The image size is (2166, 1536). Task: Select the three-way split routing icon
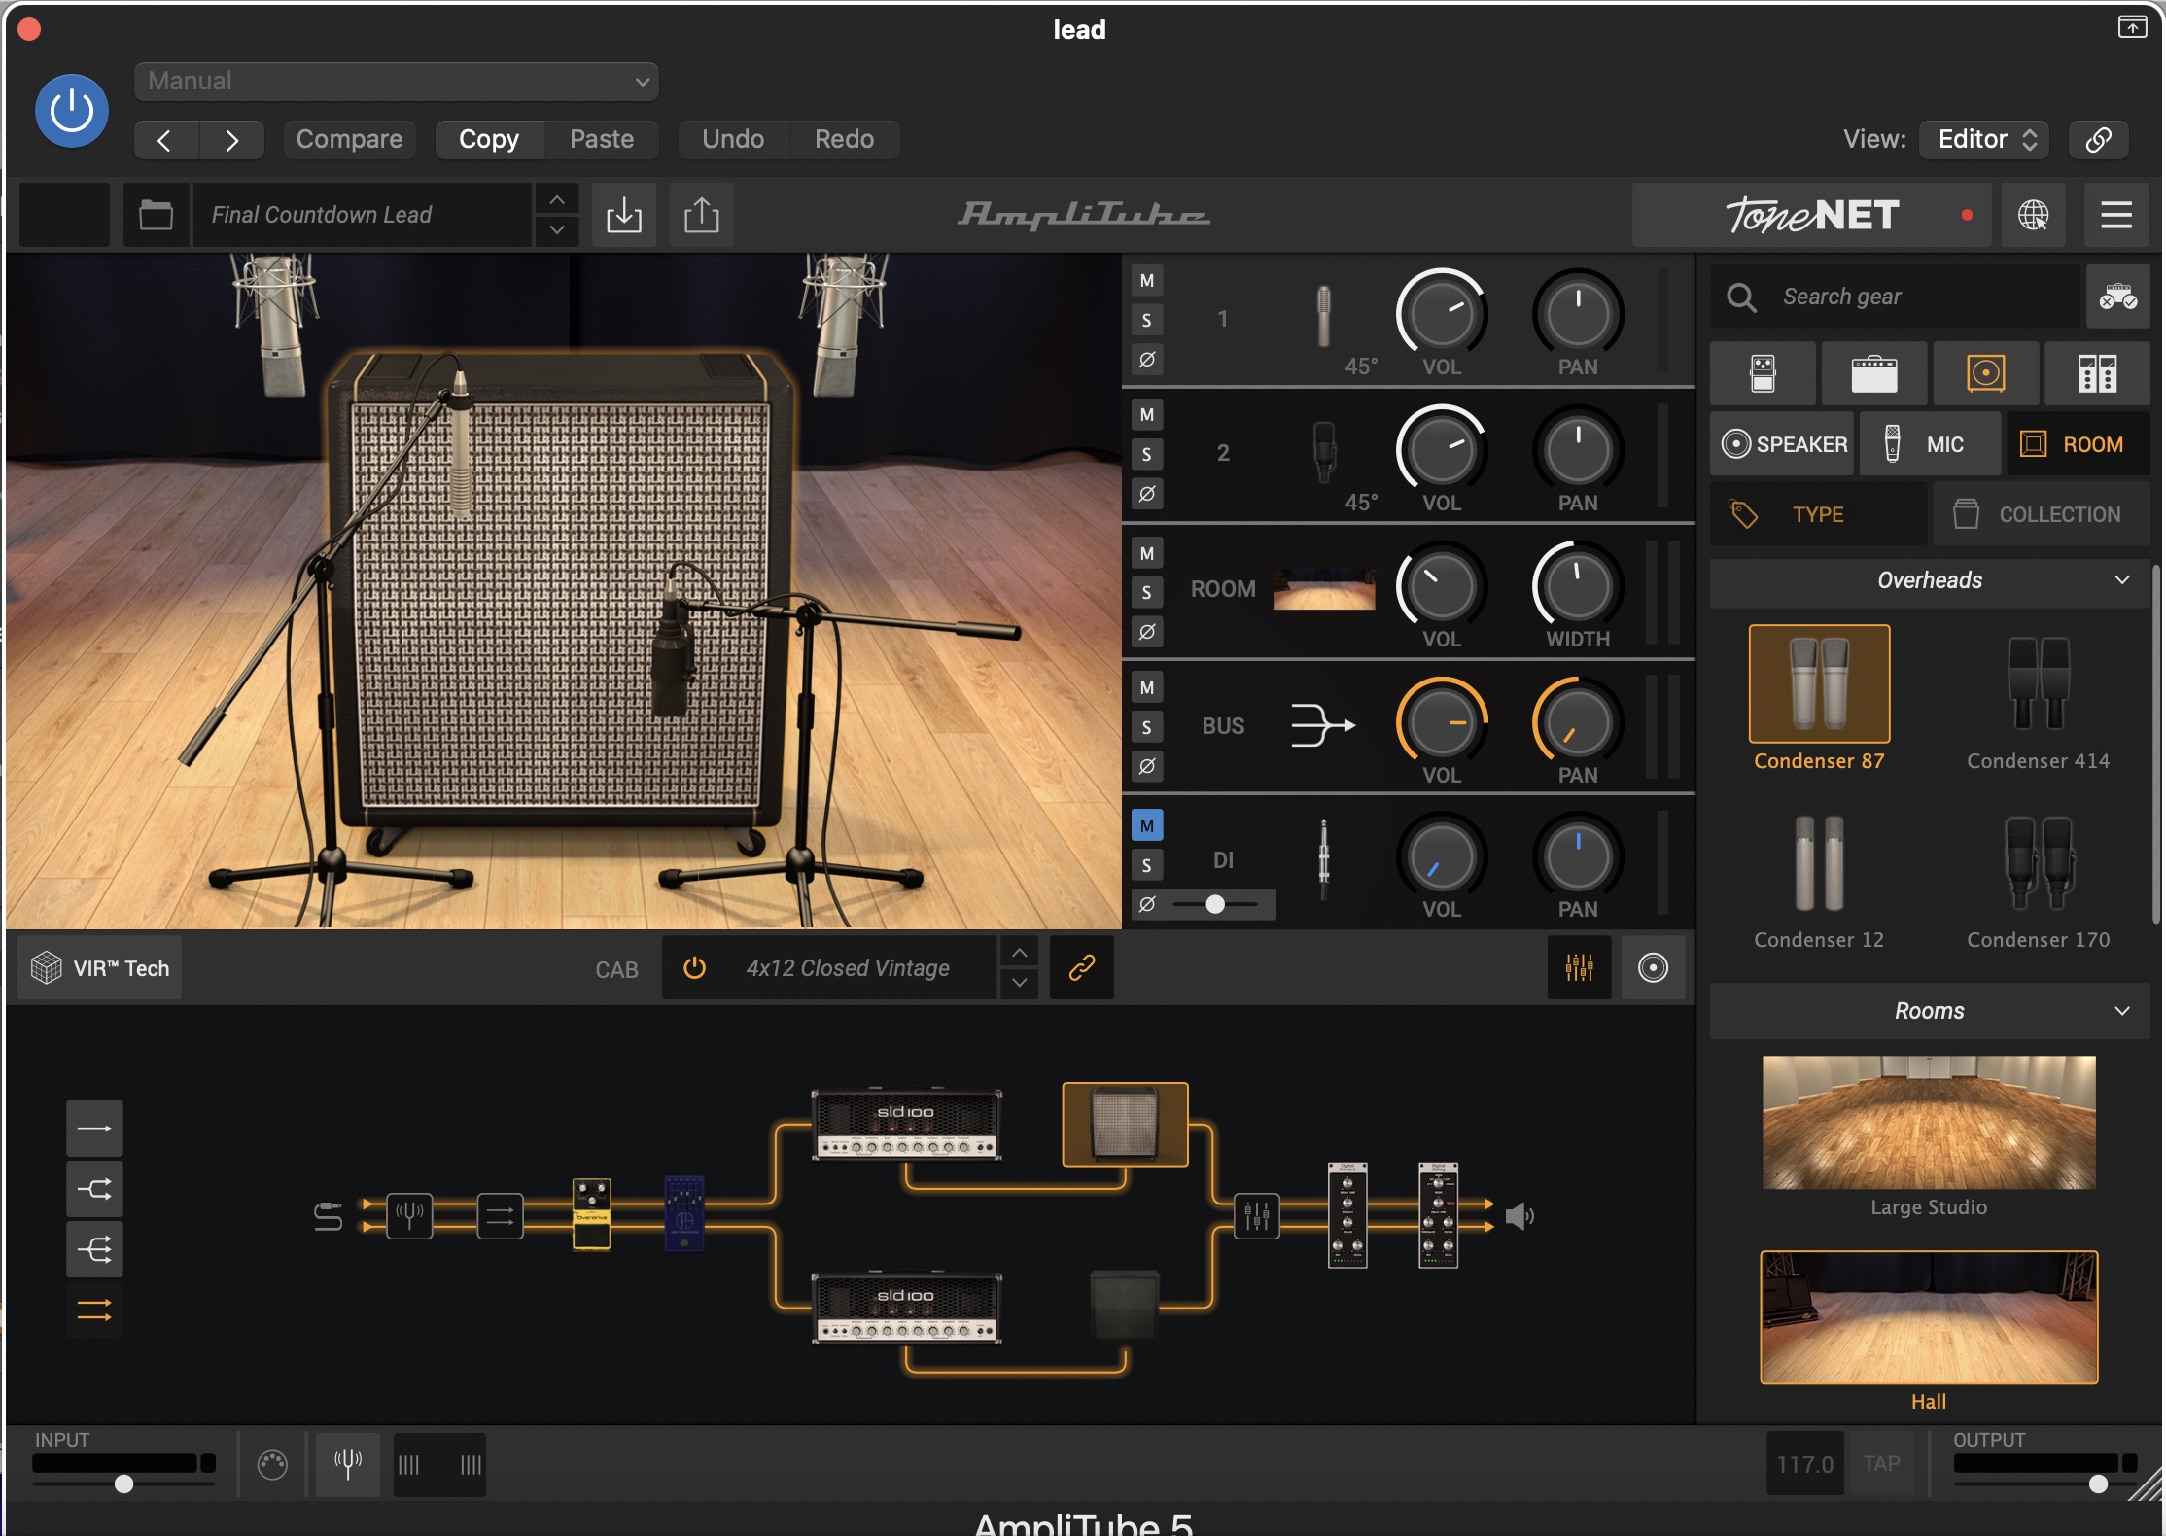[94, 1248]
